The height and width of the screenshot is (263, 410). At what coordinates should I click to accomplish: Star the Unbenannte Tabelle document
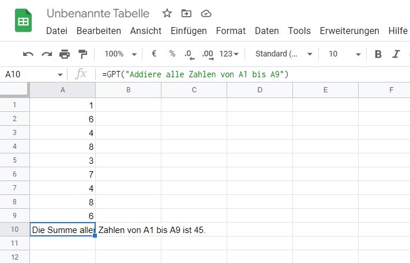[167, 13]
